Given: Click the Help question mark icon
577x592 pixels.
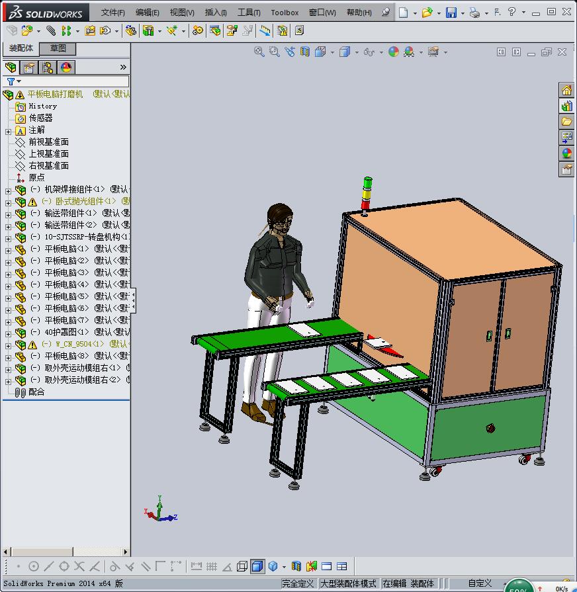Looking at the screenshot, I should [x=511, y=12].
